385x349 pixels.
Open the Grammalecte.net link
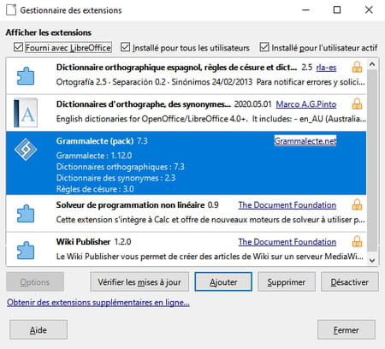click(305, 141)
